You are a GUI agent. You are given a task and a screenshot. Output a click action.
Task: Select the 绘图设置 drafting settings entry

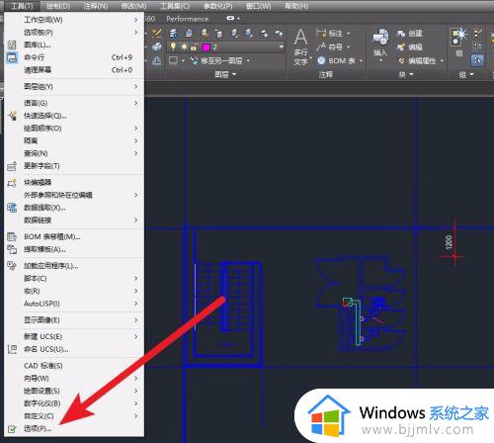tap(74, 391)
